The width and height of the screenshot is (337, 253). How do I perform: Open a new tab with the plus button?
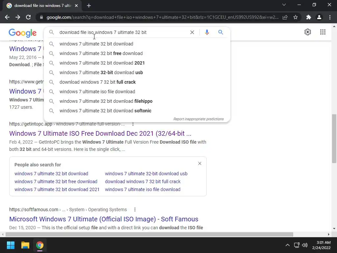click(89, 6)
